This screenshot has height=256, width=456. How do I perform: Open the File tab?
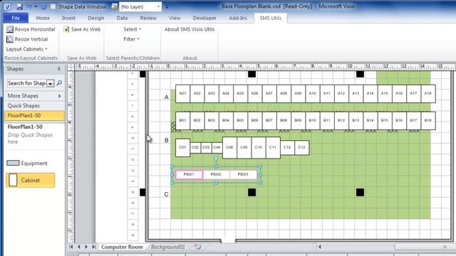(x=16, y=18)
